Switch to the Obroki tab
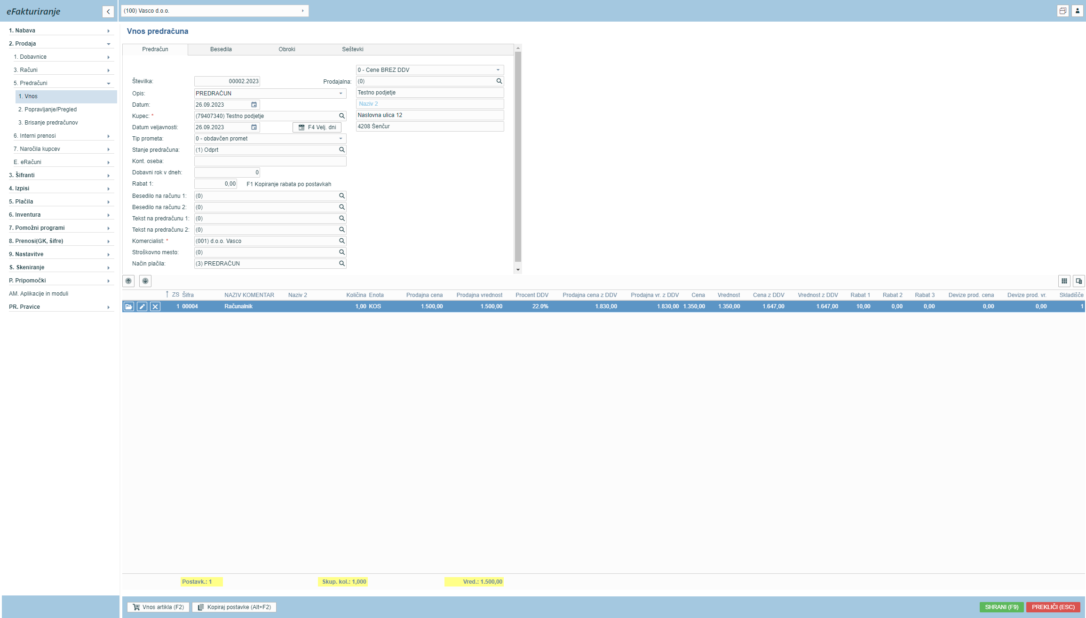This screenshot has width=1086, height=618. point(287,49)
